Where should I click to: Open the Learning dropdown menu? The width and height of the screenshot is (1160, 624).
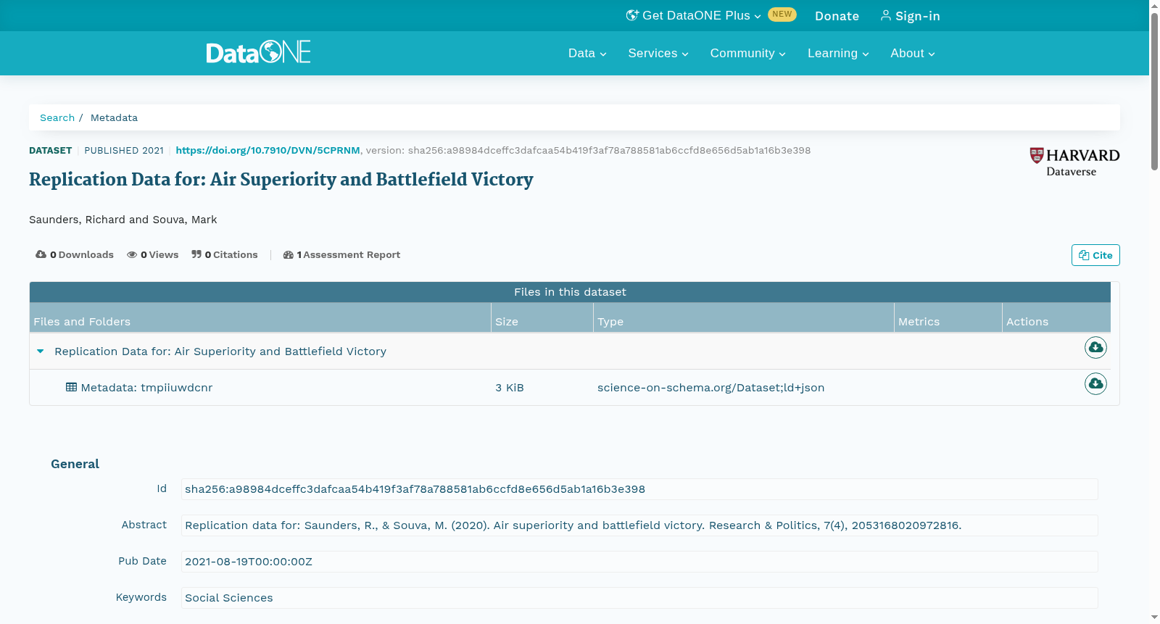pyautogui.click(x=838, y=53)
